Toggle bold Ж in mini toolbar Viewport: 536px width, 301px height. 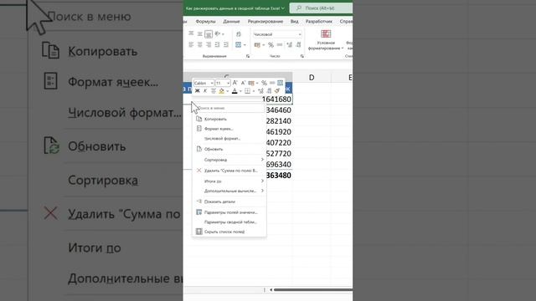pyautogui.click(x=198, y=91)
